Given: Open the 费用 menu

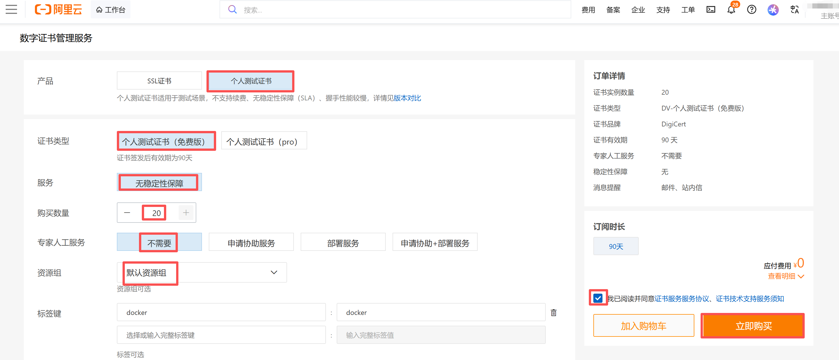Looking at the screenshot, I should (x=588, y=10).
